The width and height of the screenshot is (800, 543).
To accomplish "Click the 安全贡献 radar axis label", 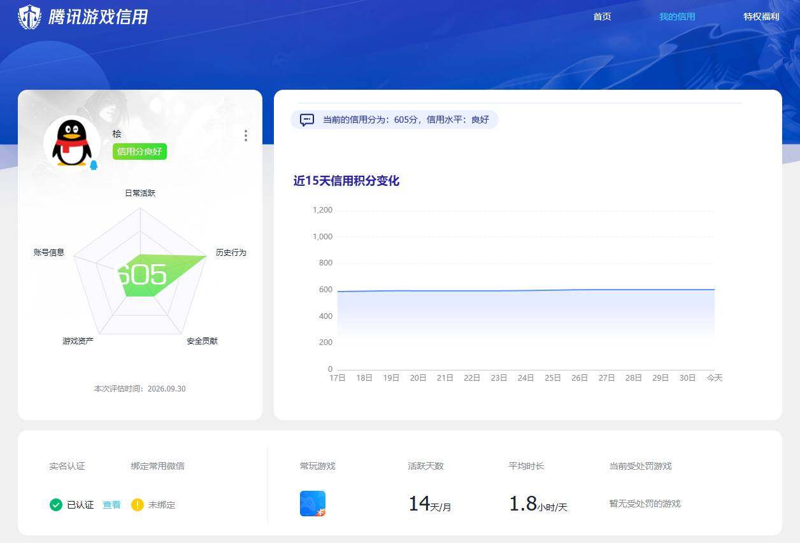I will (x=202, y=341).
